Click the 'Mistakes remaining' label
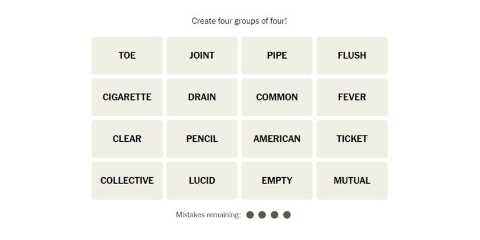Viewport: 480px width, 240px height. pos(208,215)
